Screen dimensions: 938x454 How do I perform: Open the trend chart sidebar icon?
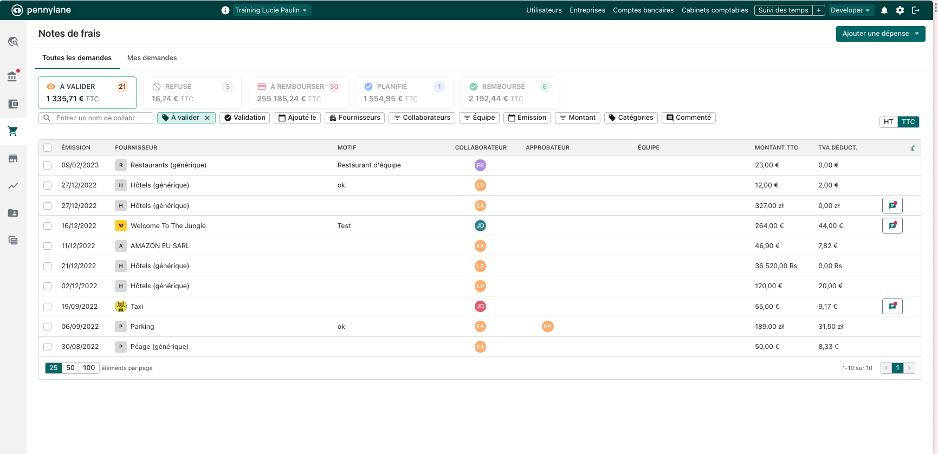[x=13, y=186]
